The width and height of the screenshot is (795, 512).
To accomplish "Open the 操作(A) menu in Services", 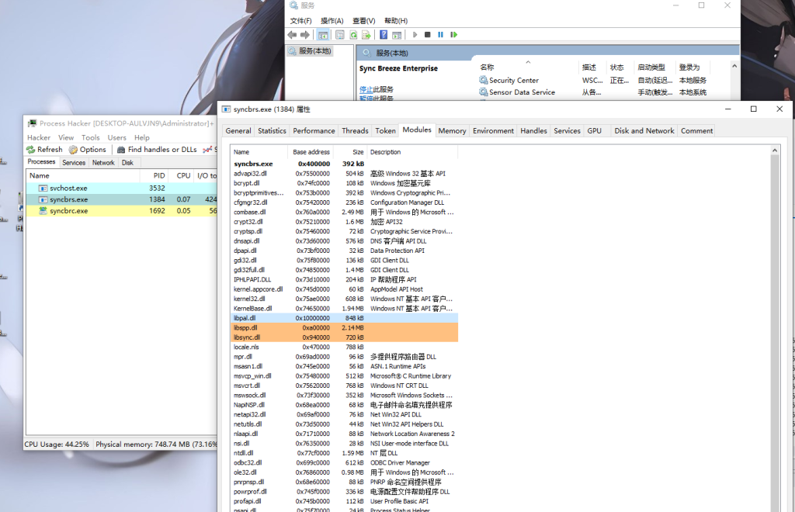I will click(332, 21).
